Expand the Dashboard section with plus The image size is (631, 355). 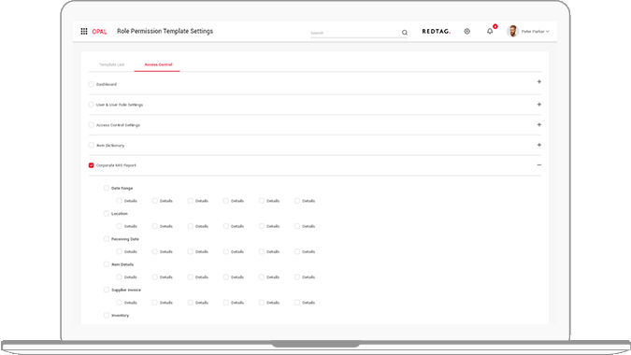(x=539, y=82)
